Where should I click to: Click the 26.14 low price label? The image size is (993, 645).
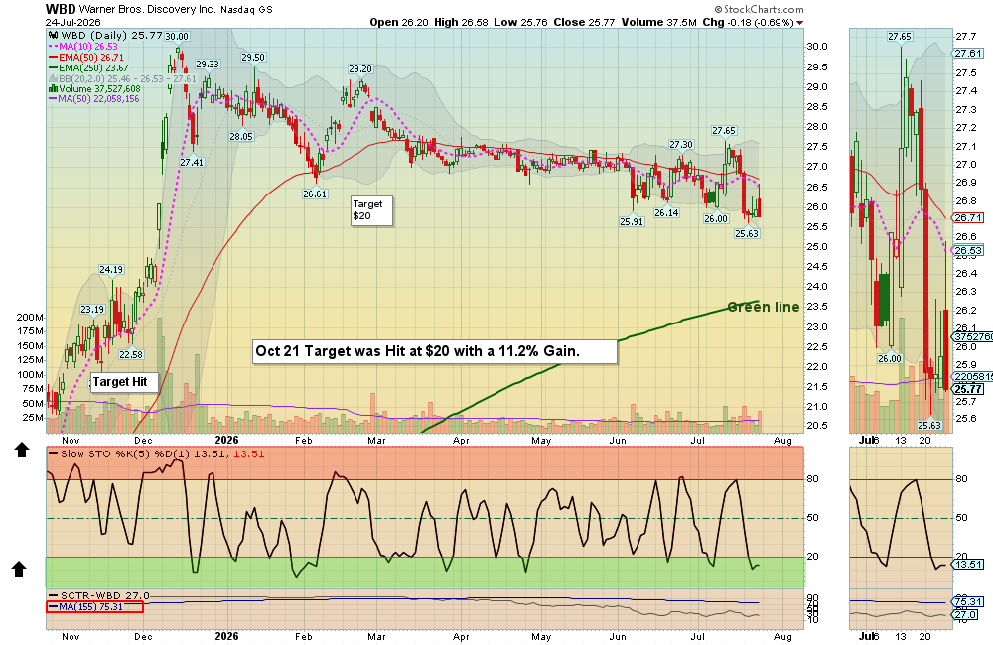667,212
